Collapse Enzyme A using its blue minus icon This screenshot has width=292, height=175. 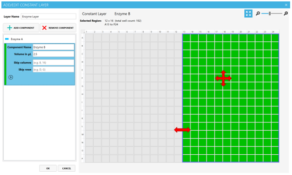coord(7,39)
